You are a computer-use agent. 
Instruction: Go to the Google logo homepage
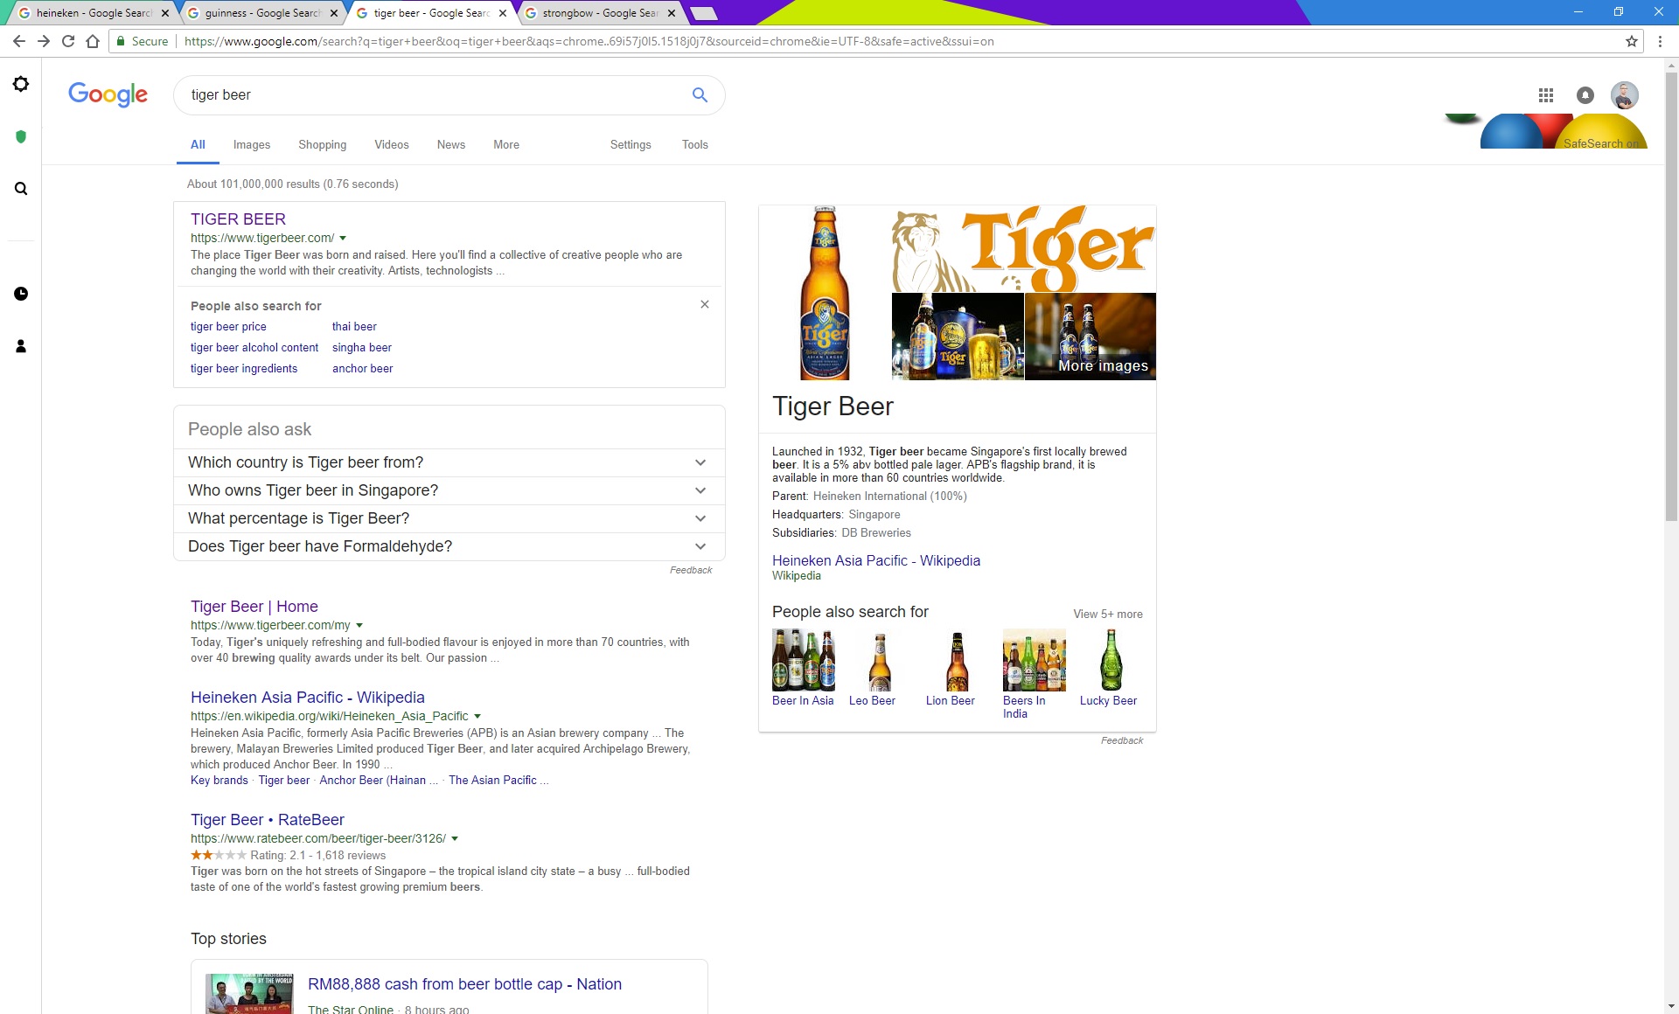tap(108, 94)
